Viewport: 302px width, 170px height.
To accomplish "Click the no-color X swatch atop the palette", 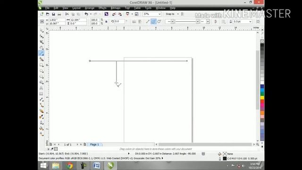I will pos(262,41).
